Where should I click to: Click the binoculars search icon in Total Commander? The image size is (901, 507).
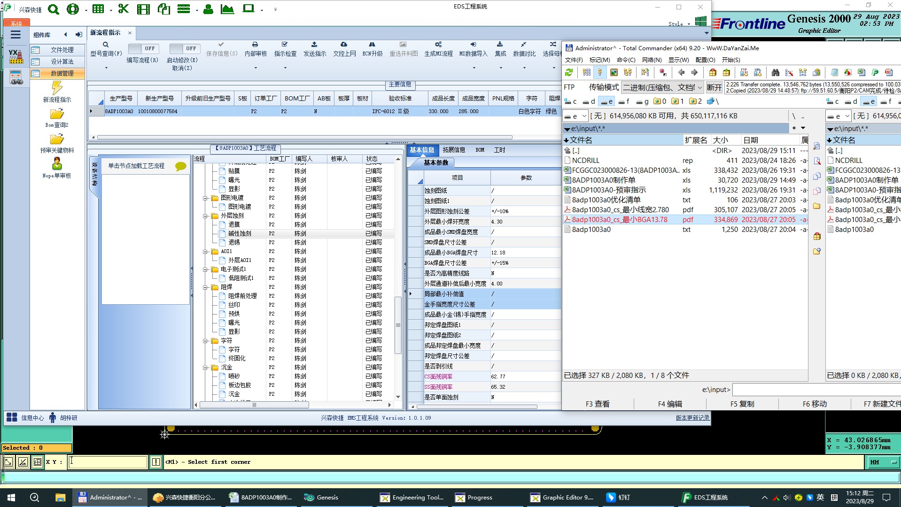pyautogui.click(x=776, y=72)
